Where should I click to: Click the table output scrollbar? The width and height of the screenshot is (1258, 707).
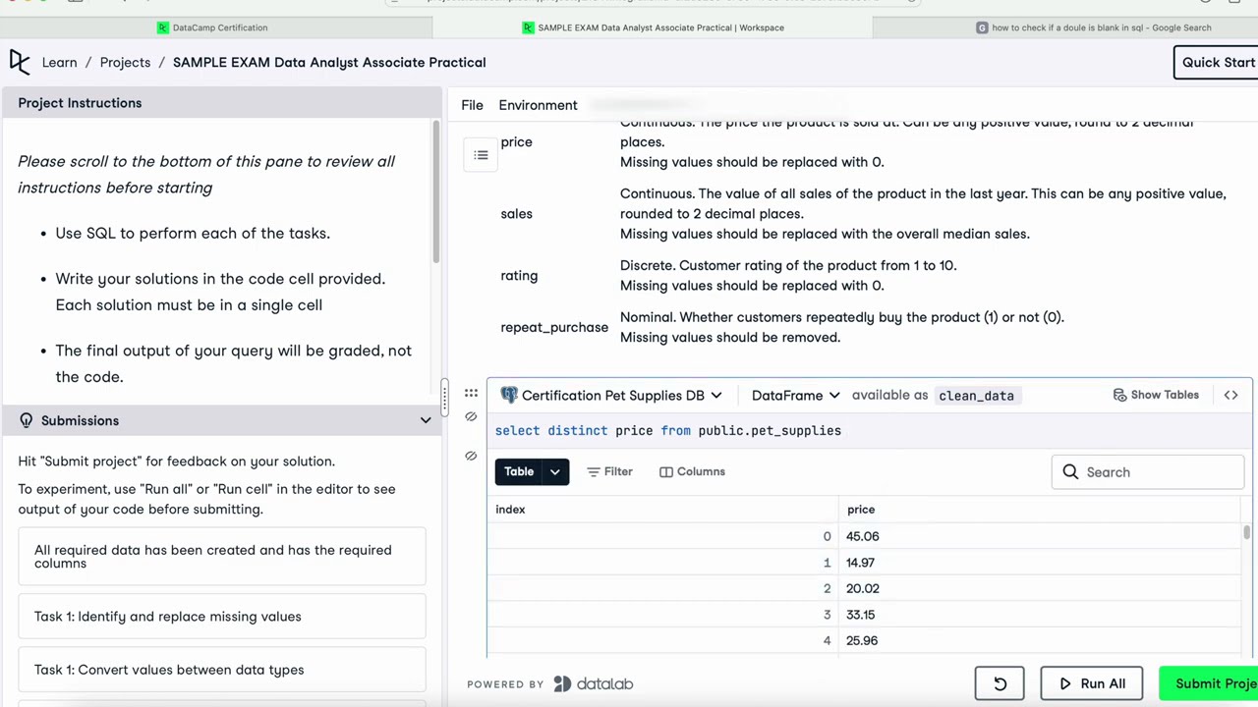point(1246,532)
